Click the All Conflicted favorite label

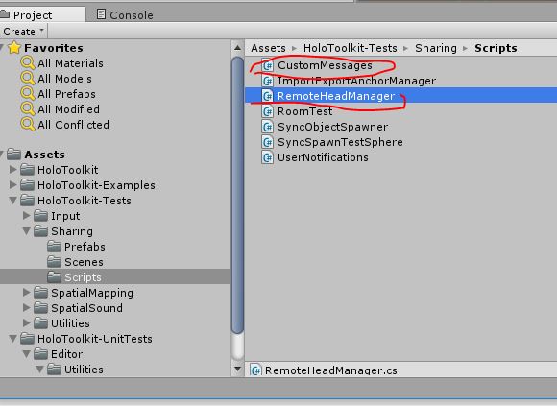73,125
